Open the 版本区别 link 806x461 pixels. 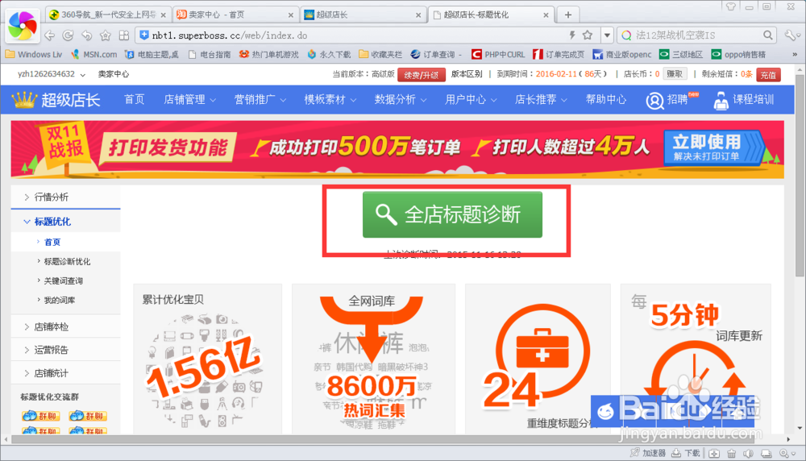pyautogui.click(x=466, y=74)
